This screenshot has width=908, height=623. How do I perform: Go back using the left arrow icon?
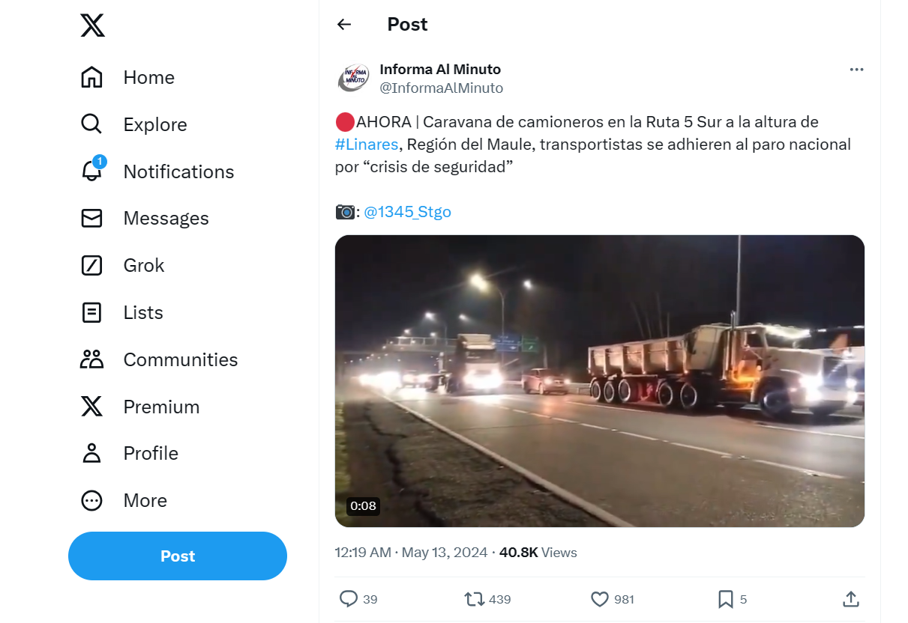[344, 24]
